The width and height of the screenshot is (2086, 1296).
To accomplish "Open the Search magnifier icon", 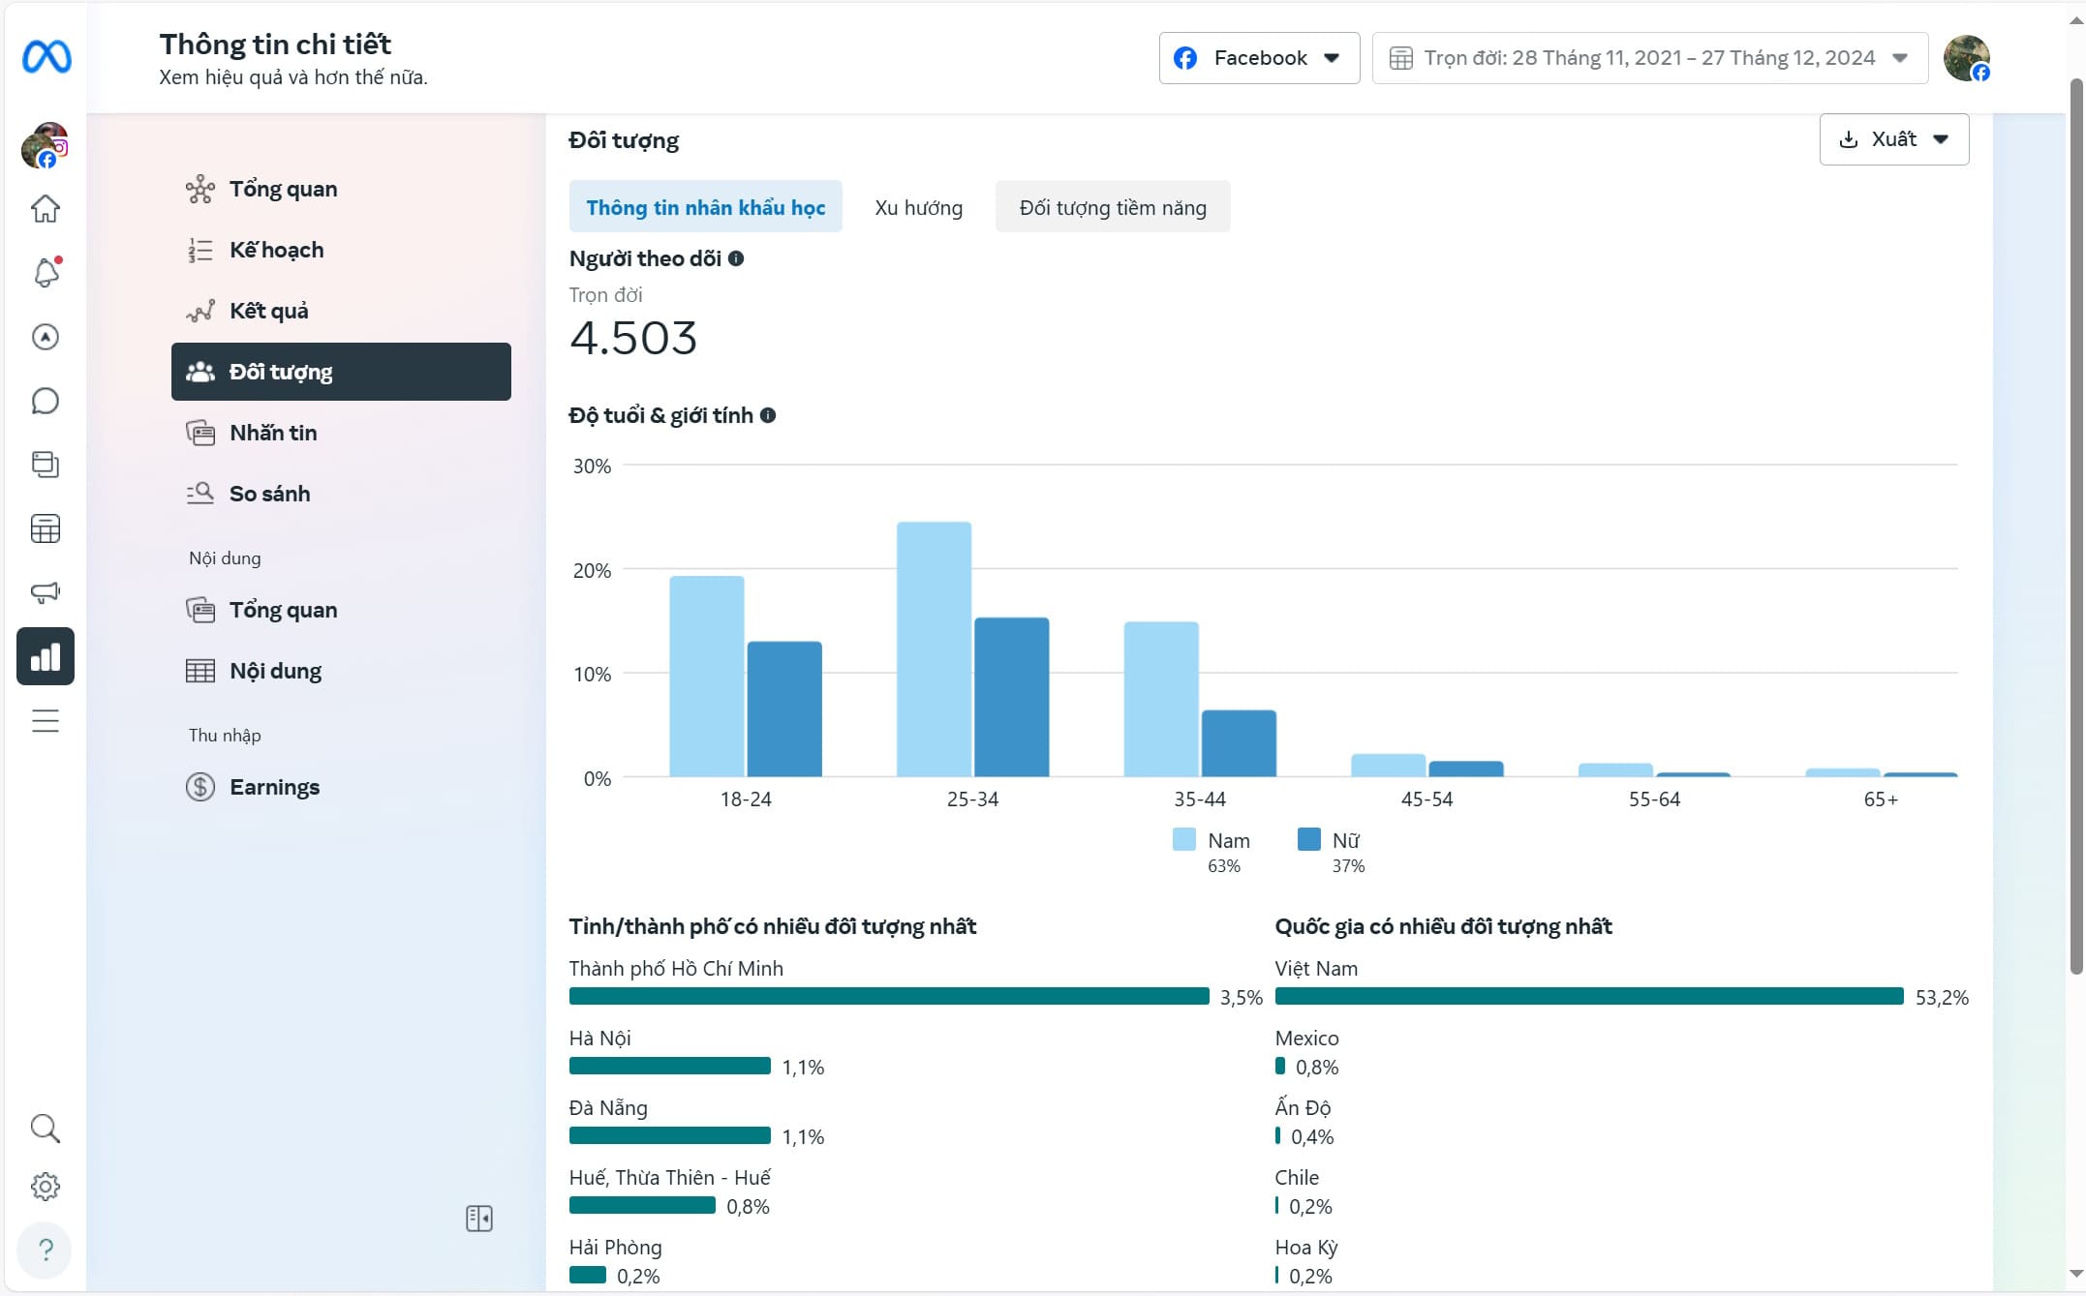I will click(x=46, y=1128).
